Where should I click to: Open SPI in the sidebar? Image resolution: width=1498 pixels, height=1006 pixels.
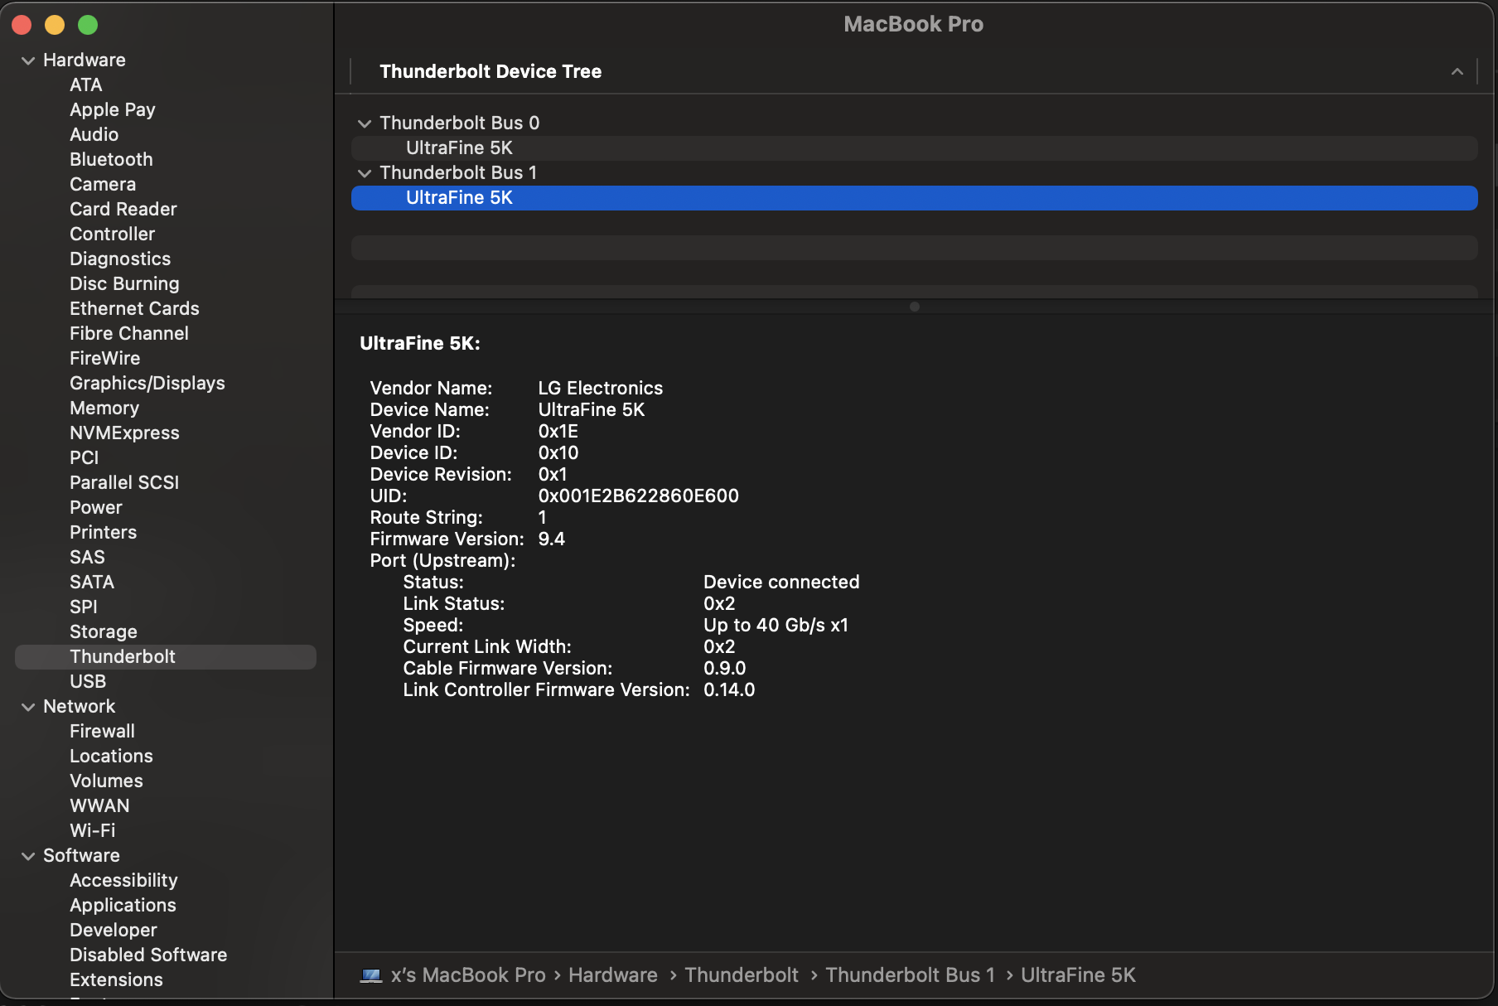coord(84,607)
